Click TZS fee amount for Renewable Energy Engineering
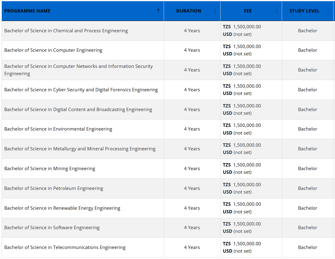 [x=242, y=204]
